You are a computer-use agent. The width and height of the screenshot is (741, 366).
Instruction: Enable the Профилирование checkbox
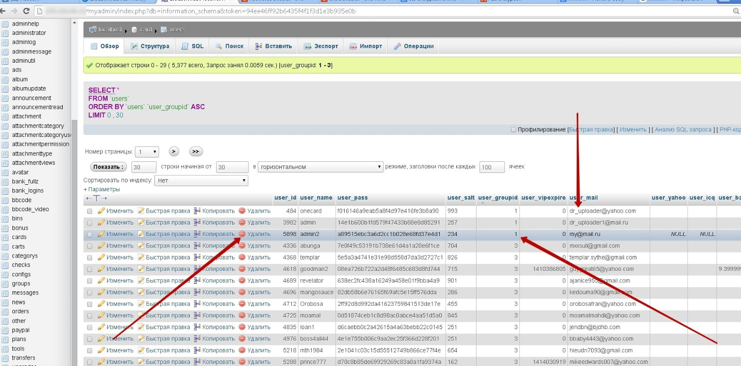[x=513, y=130]
